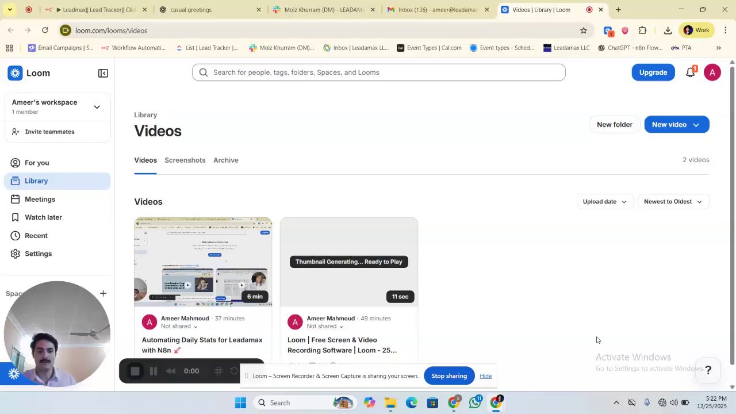This screenshot has width=736, height=414.
Task: Open the Upload date sort dropdown
Action: pyautogui.click(x=604, y=202)
